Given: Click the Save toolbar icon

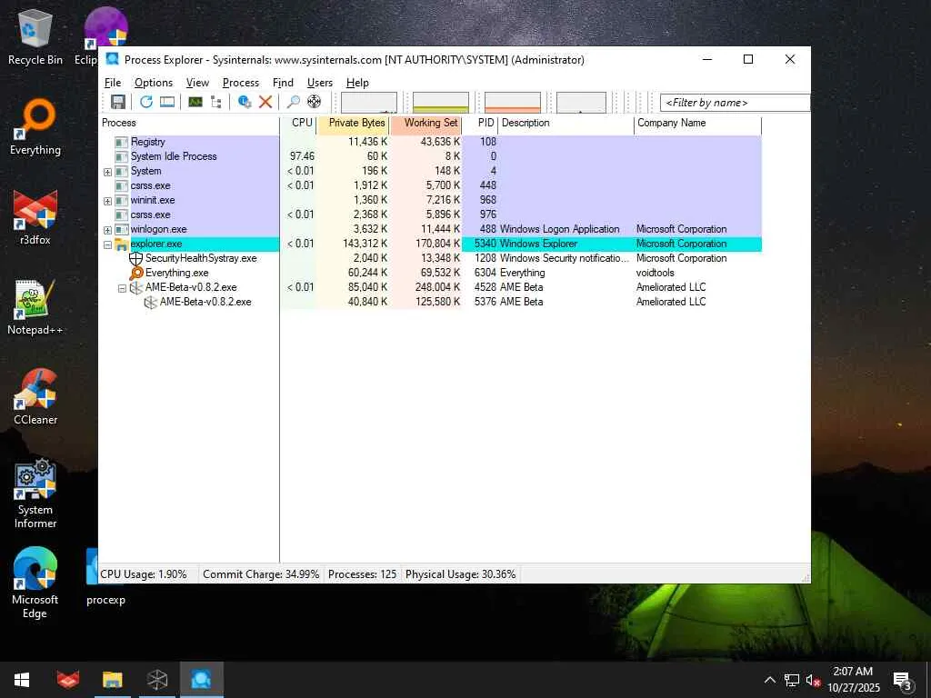Looking at the screenshot, I should coord(118,102).
